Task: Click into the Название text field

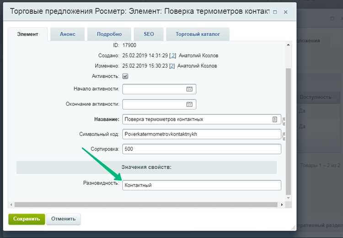Action: pos(202,119)
